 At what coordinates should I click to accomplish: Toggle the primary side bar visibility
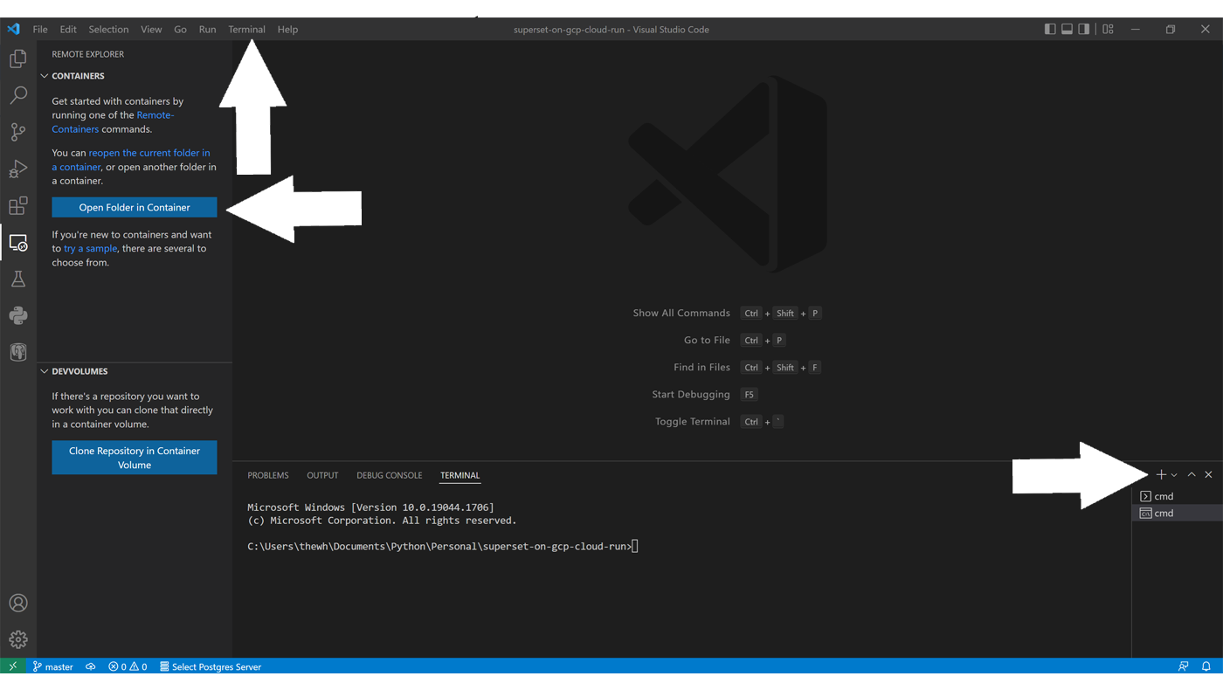click(1050, 29)
